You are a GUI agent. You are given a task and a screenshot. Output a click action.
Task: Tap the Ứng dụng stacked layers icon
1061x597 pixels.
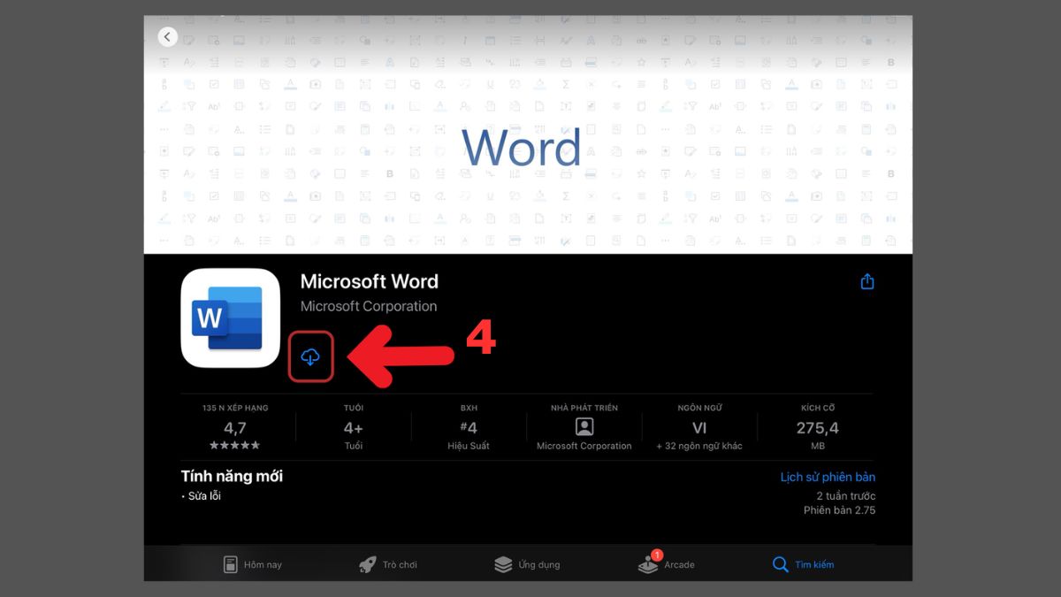click(505, 563)
